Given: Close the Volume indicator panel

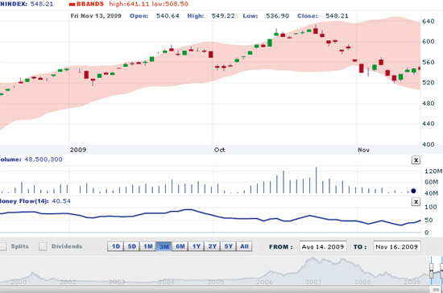Looking at the screenshot, I should [x=416, y=160].
